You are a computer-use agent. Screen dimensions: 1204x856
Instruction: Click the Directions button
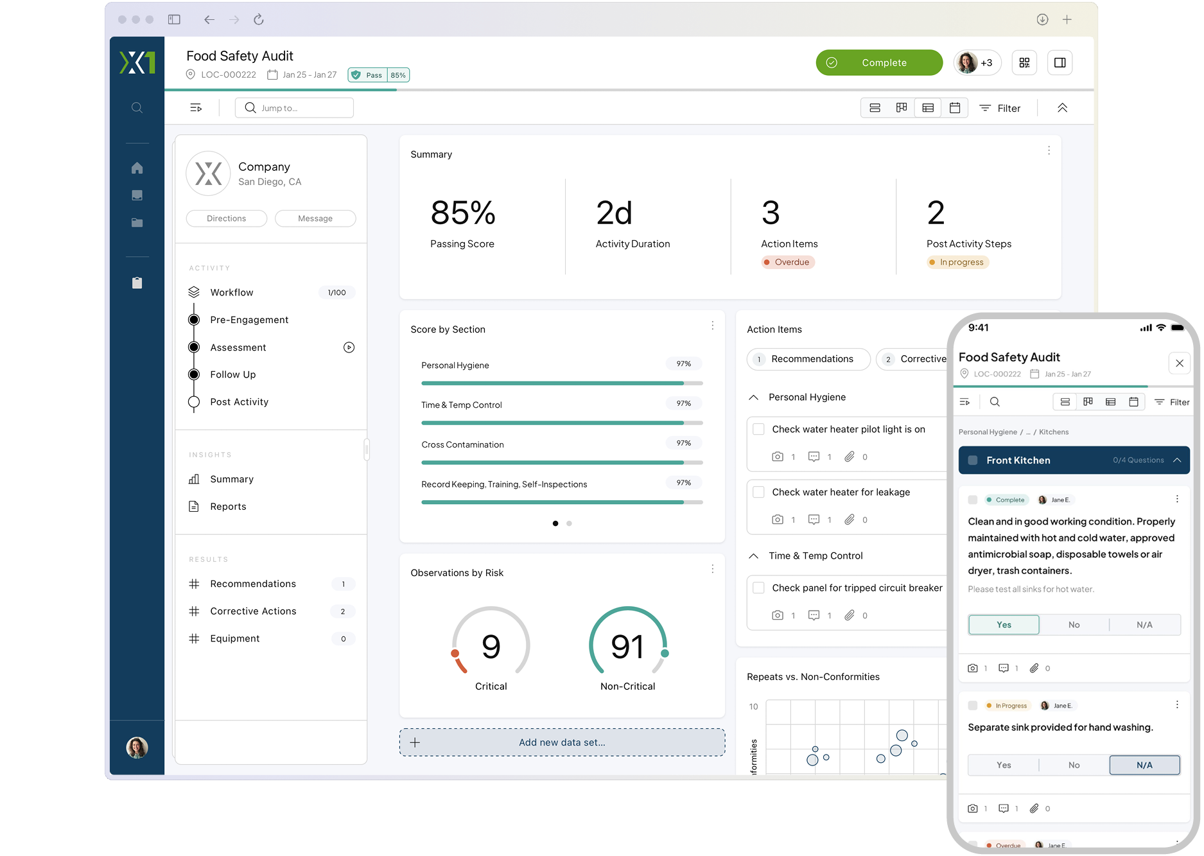coord(226,218)
